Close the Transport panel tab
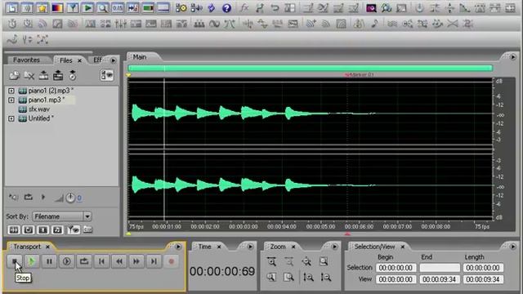 click(x=47, y=247)
